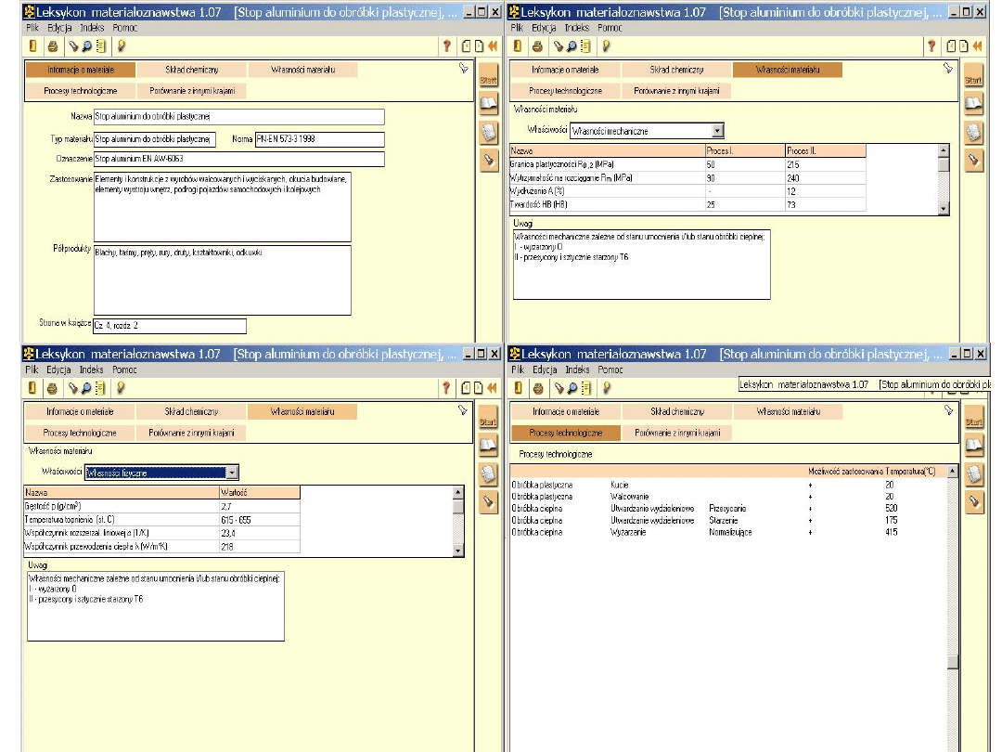Click scrollbar down arrow of mechanical properties table
This screenshot has width=1002, height=752.
point(944,209)
